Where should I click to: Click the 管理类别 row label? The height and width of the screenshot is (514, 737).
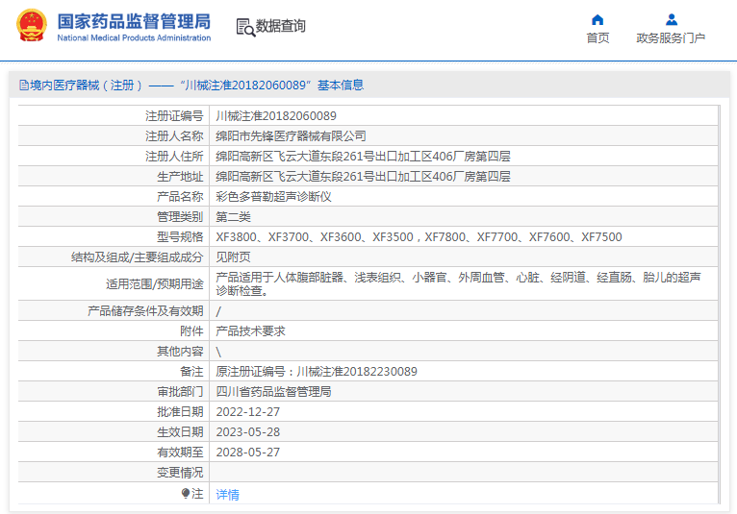click(180, 217)
